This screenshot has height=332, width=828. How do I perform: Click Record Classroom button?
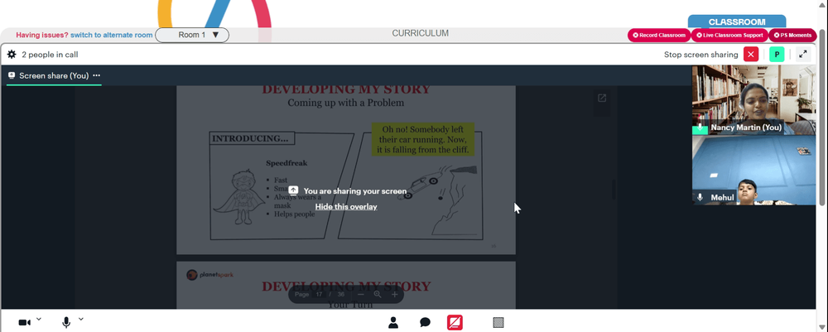click(659, 36)
